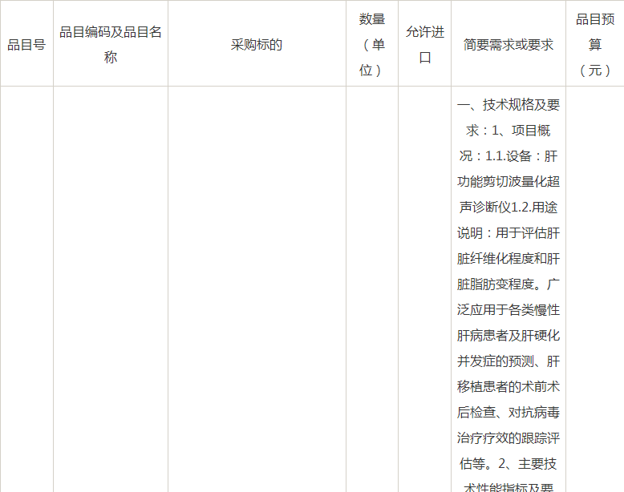Click the text line 一、技术规格及要
Screen dimensions: 624x492
[x=509, y=105]
